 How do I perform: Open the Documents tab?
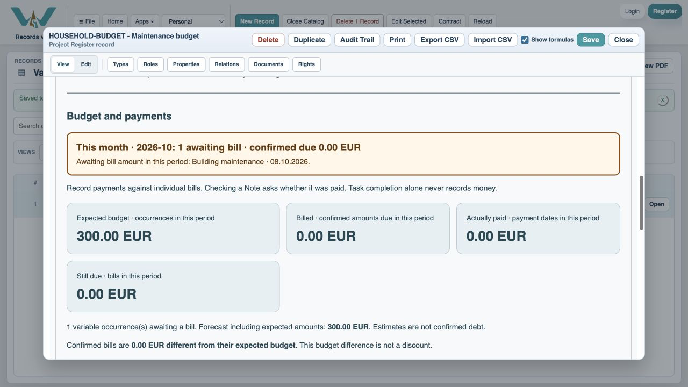268,64
